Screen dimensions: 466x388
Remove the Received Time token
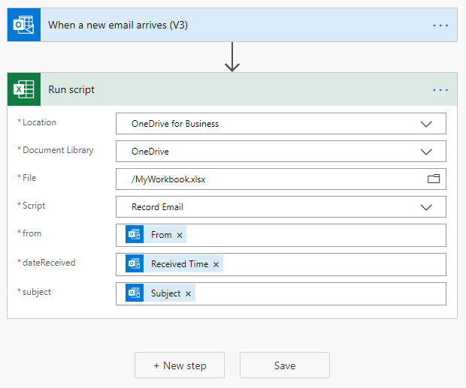click(x=216, y=264)
